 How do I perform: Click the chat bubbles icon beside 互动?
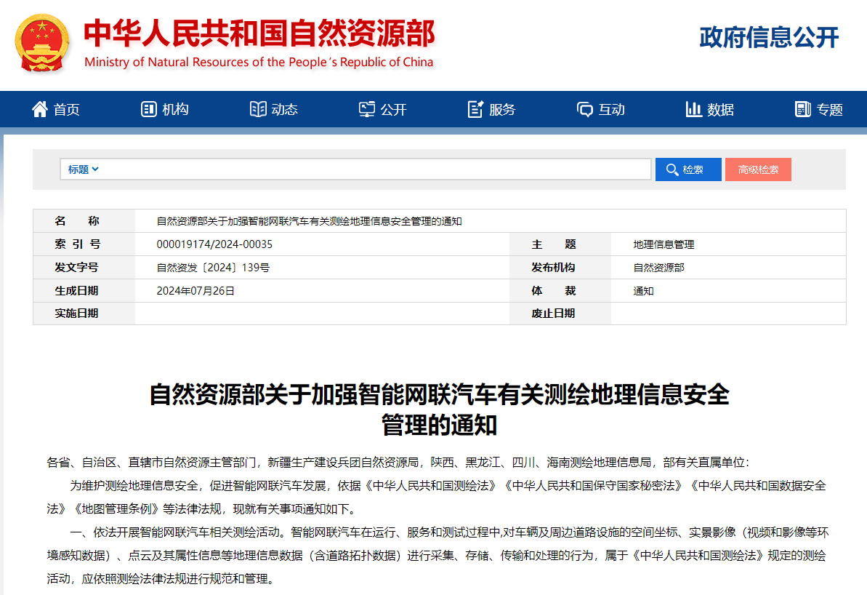(584, 109)
